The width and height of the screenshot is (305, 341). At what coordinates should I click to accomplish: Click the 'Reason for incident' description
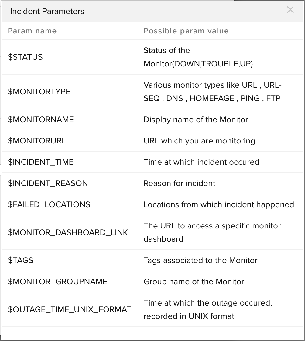pyautogui.click(x=179, y=183)
